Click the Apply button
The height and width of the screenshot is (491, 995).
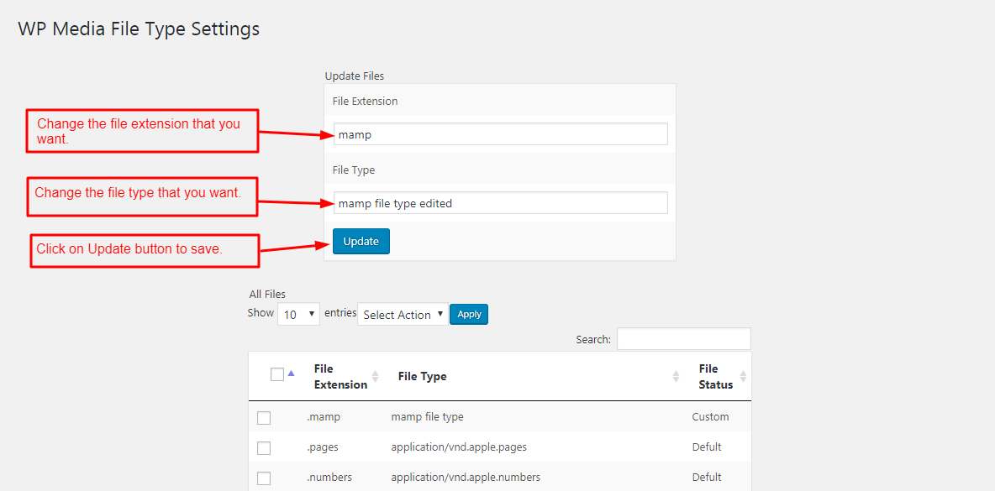(x=469, y=314)
